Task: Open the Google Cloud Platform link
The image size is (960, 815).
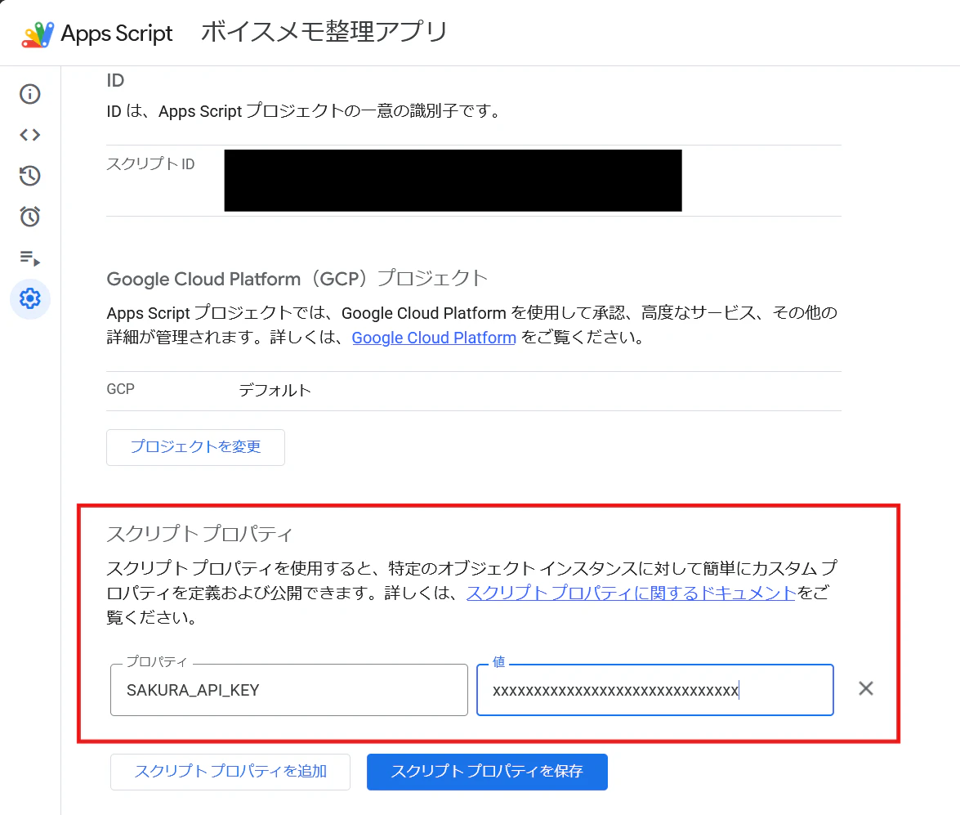Action: pyautogui.click(x=434, y=338)
